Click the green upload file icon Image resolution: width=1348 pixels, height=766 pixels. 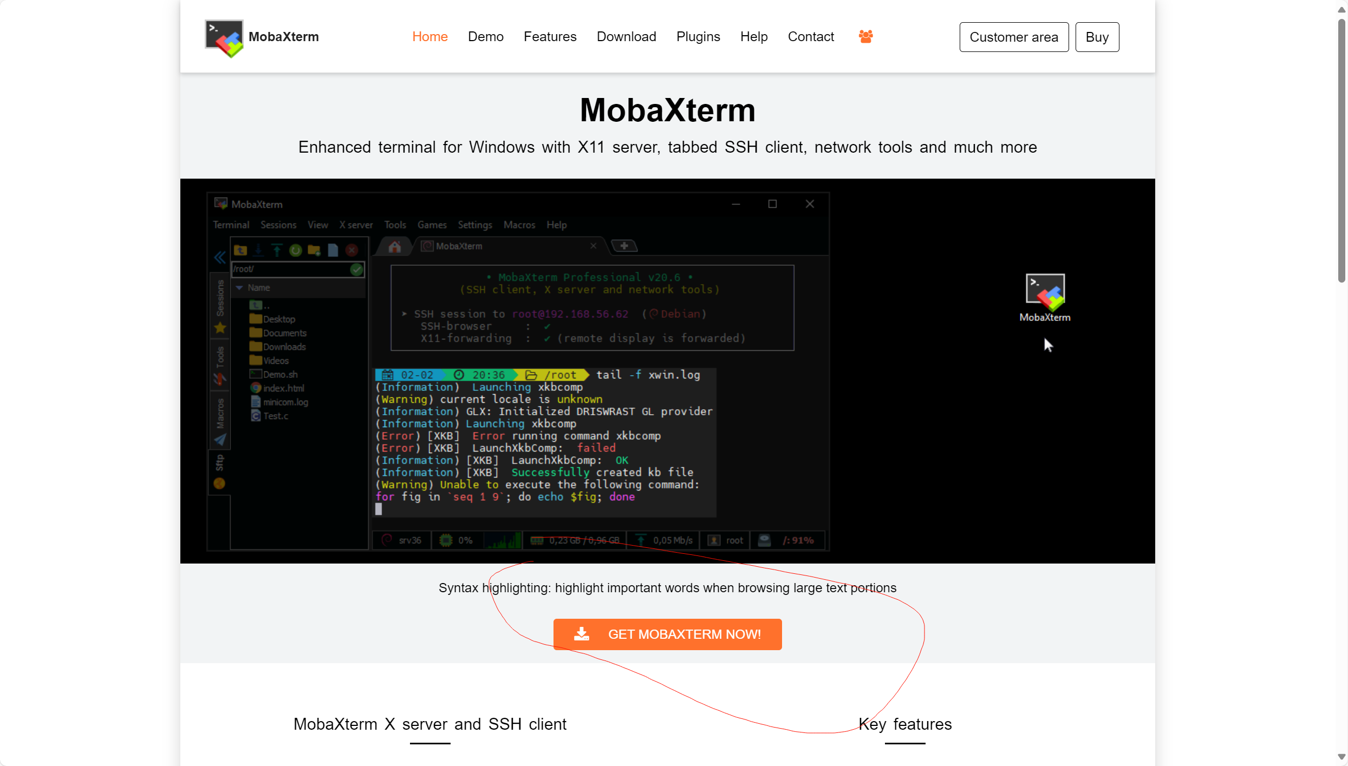(277, 250)
